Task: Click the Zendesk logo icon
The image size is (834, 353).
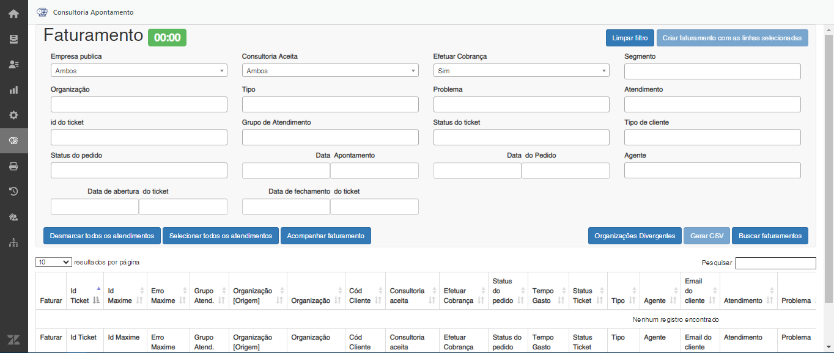Action: point(13,340)
